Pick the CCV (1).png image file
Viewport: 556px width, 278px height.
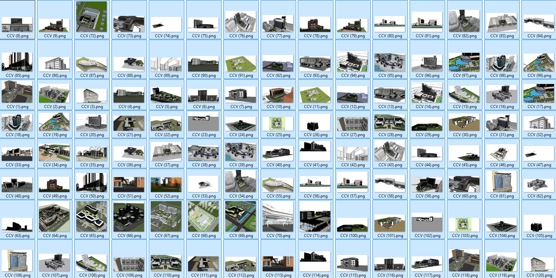(17, 92)
